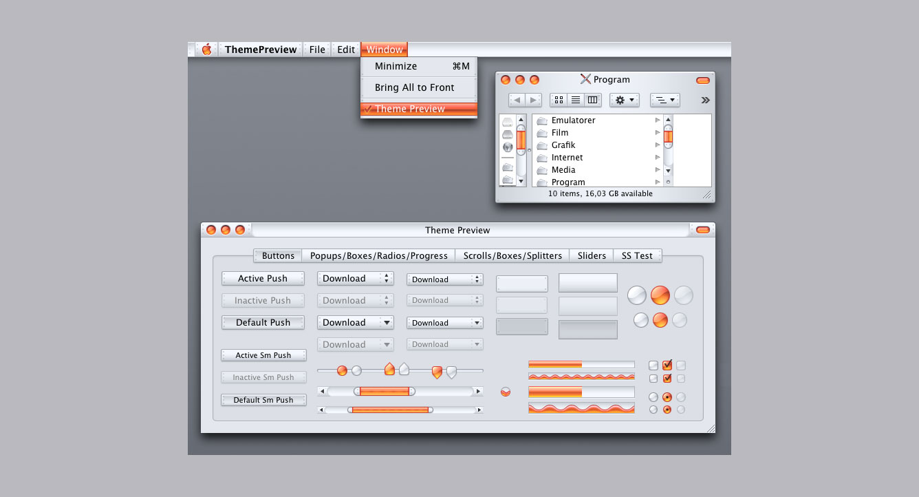Screen dimensions: 919x497
Task: Go back in the Program window
Action: pos(517,100)
